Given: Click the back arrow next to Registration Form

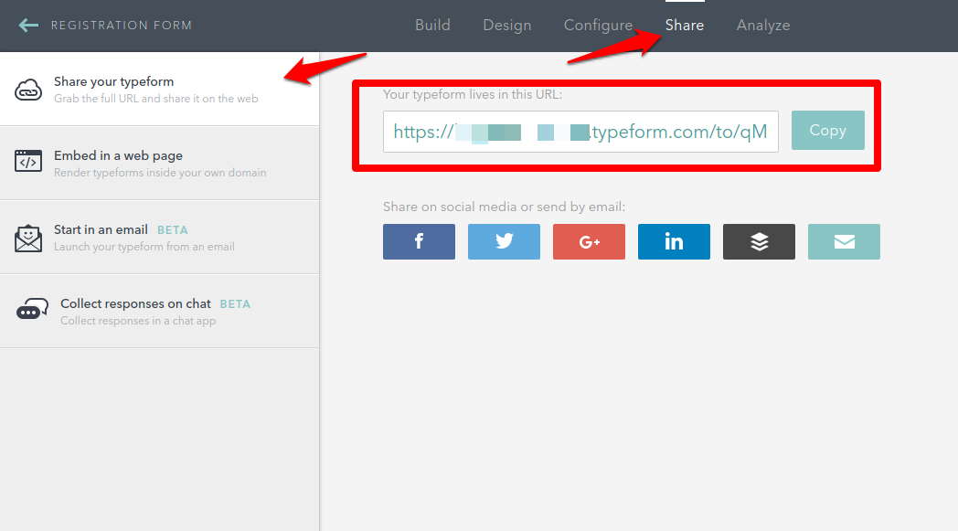Looking at the screenshot, I should [28, 25].
